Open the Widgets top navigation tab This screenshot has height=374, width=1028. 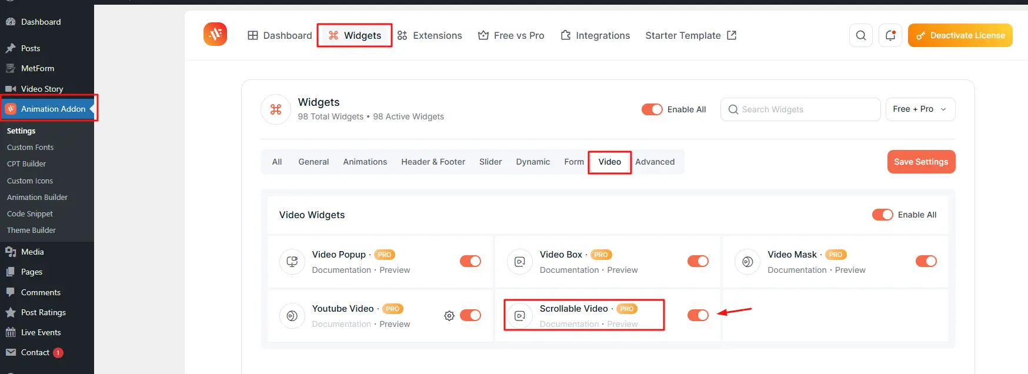pos(355,35)
